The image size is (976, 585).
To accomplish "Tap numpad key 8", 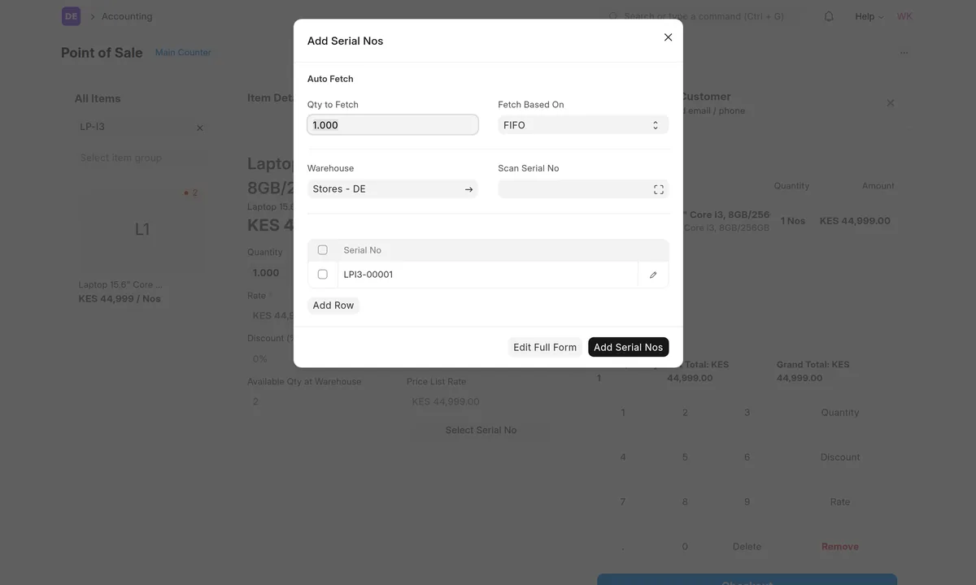I will click(685, 502).
